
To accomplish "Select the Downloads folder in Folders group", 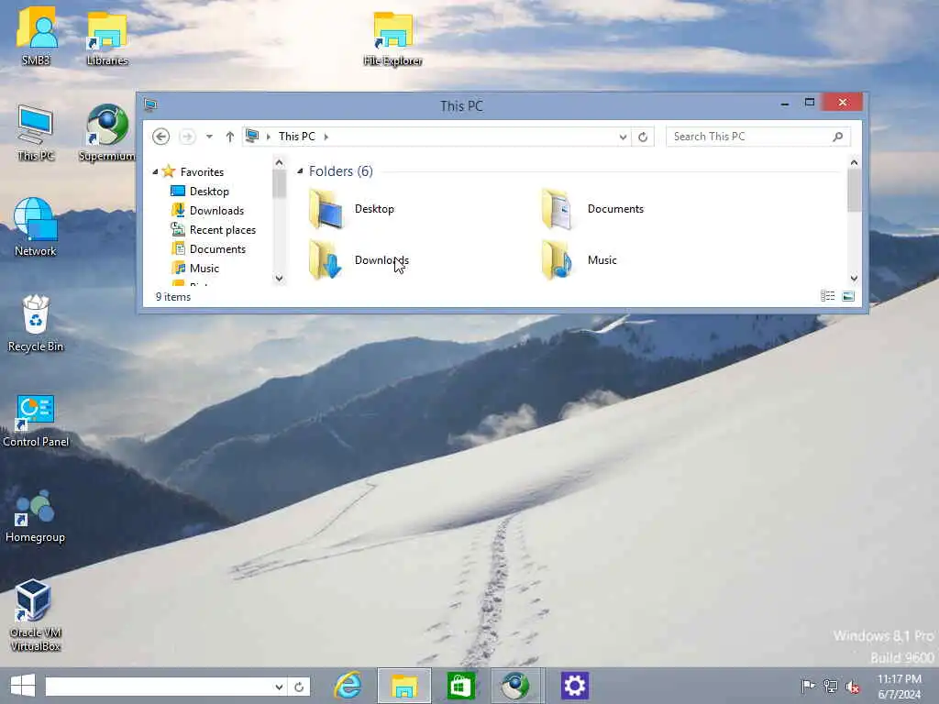I will 359,259.
